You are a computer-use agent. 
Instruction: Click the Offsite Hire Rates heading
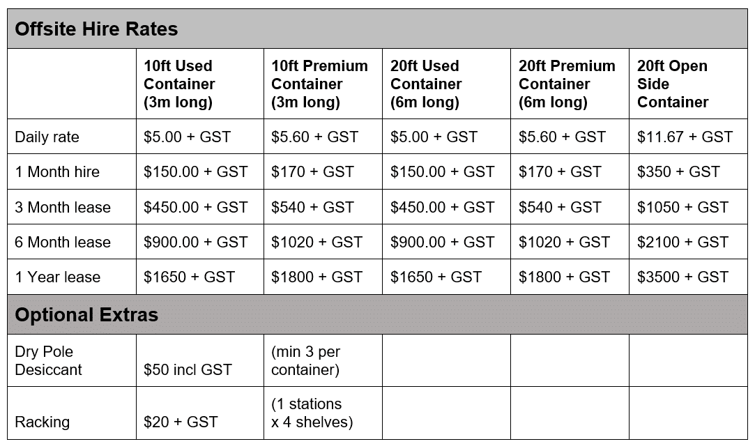tap(96, 29)
